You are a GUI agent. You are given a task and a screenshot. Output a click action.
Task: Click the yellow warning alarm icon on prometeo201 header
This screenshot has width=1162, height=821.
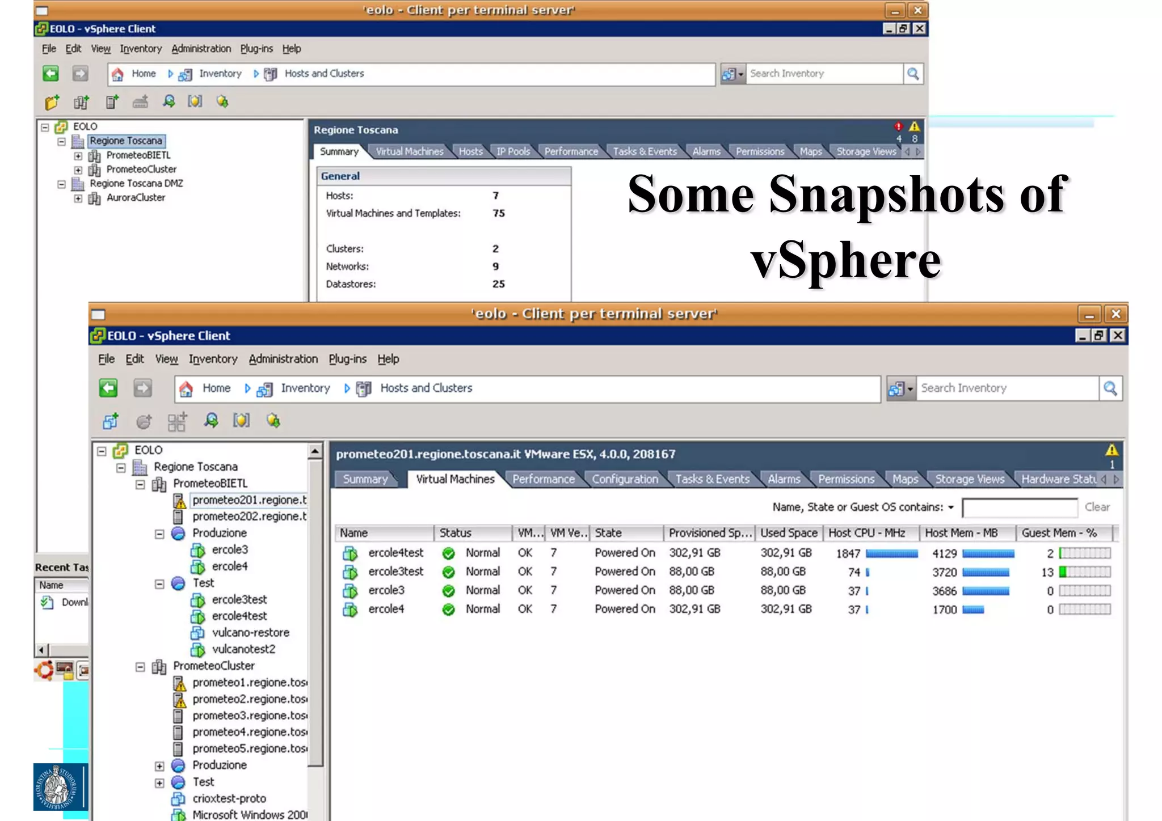tap(1112, 450)
